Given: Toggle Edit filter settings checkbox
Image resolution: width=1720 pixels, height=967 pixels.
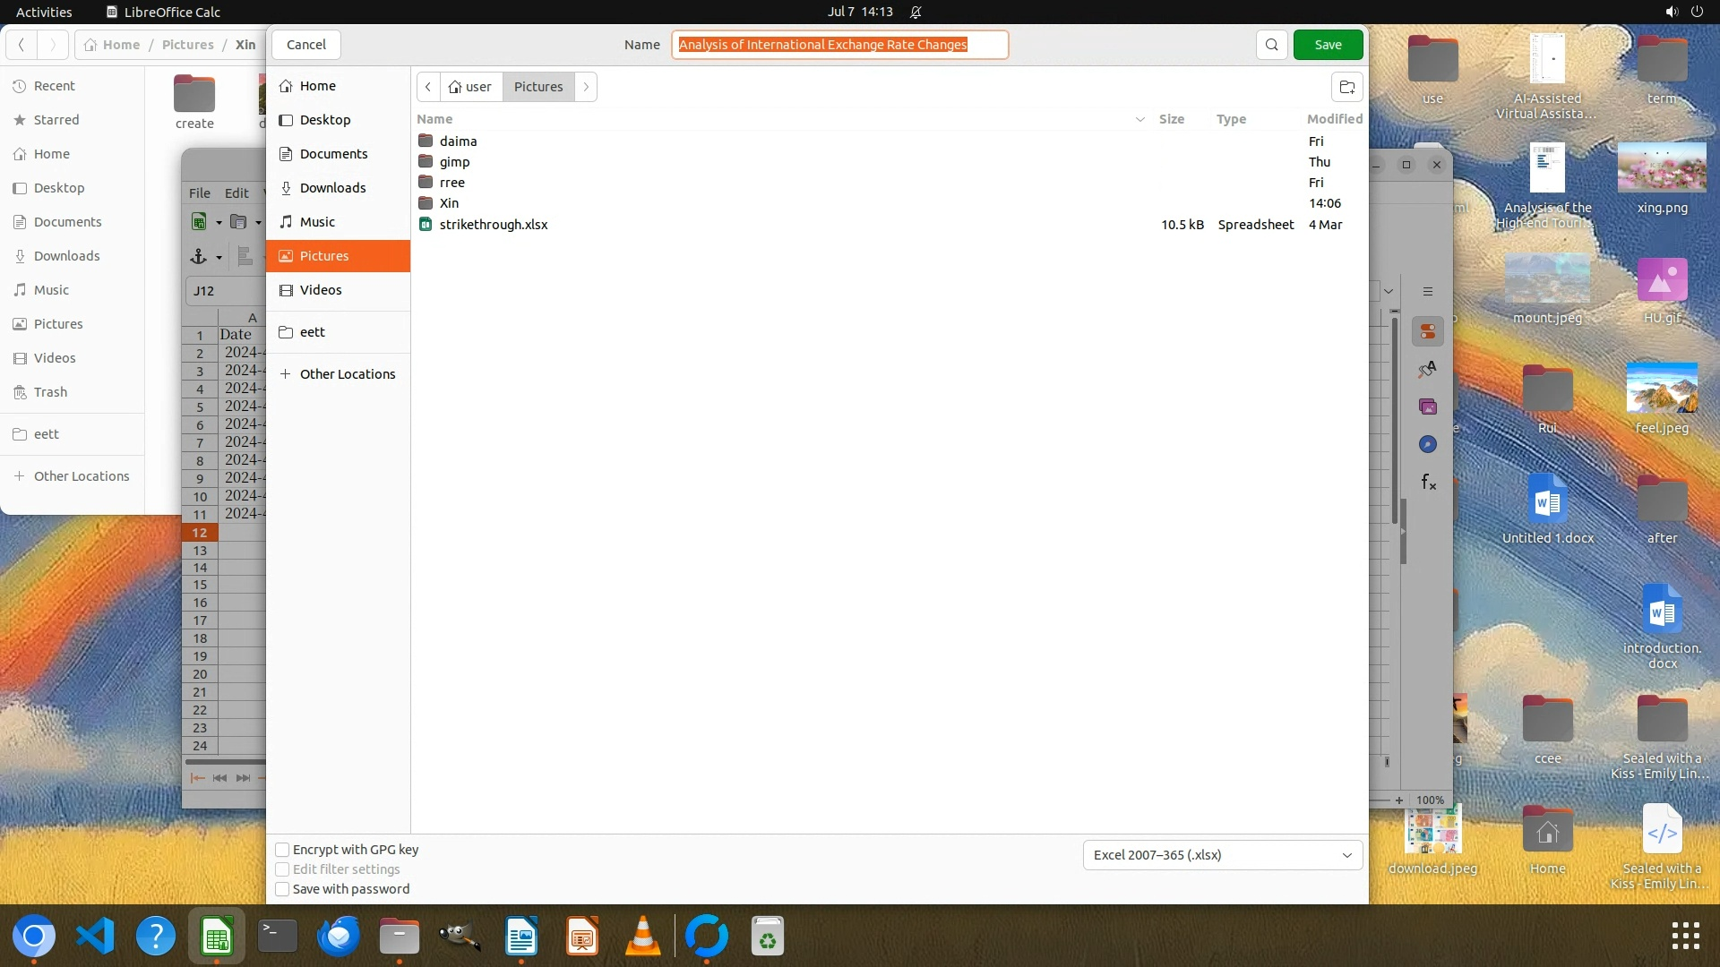Looking at the screenshot, I should tap(282, 869).
